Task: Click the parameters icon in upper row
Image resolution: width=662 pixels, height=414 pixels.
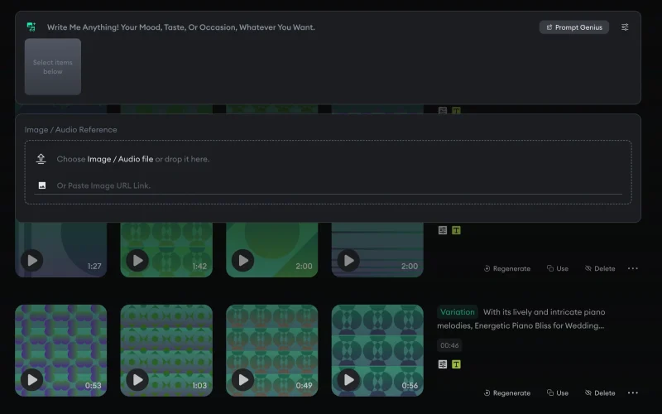Action: point(443,230)
